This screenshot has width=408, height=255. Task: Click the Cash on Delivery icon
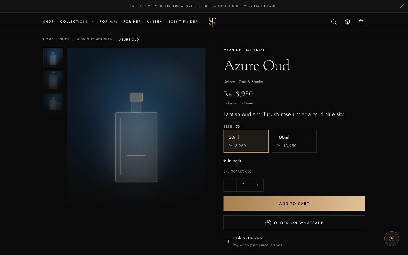[x=226, y=241]
